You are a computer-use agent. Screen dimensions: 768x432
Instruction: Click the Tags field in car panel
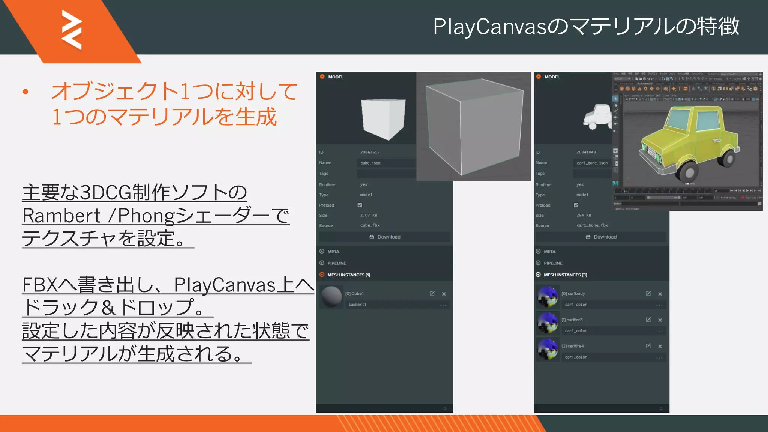coord(592,174)
